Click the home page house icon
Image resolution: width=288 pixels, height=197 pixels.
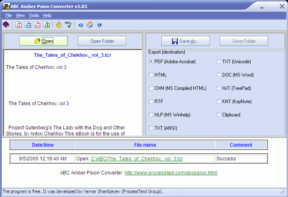(x=90, y=25)
